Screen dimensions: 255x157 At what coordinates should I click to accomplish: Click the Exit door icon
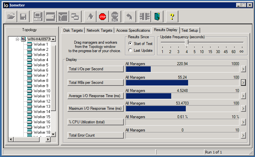[x=157, y=16]
